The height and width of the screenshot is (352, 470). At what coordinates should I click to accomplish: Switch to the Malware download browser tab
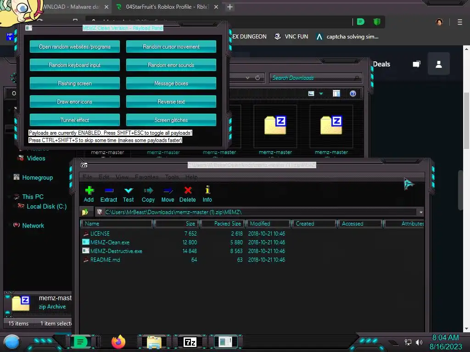(71, 7)
